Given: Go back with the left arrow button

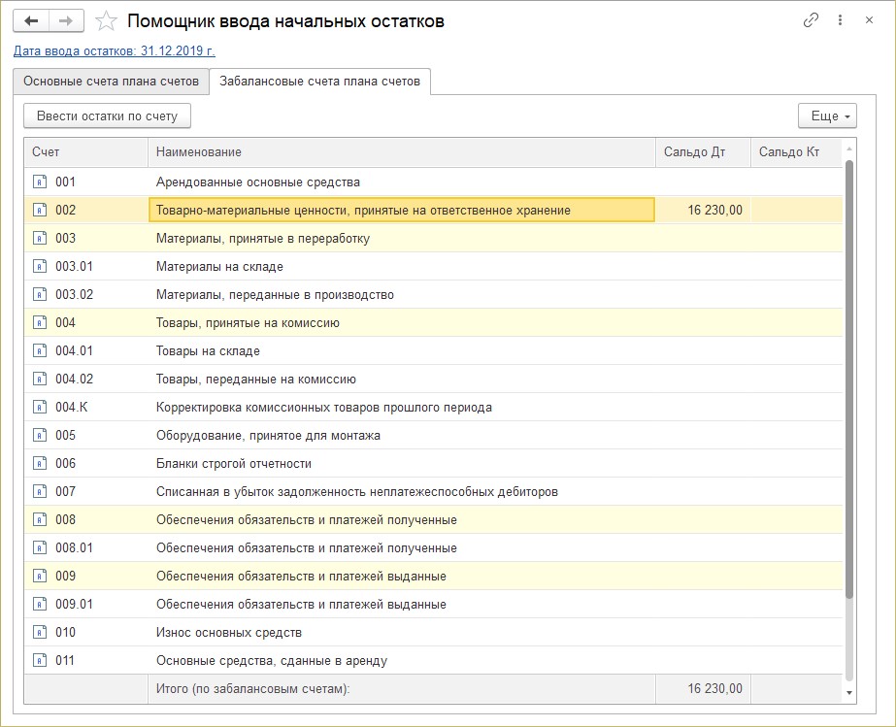Looking at the screenshot, I should [x=31, y=21].
